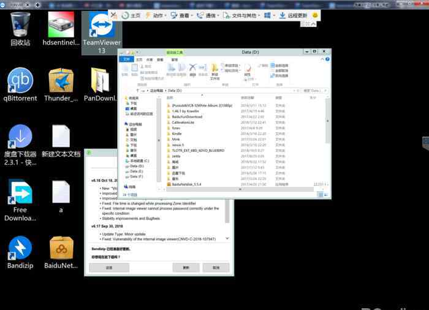Open the Windows logo dropdown in TeamViewer toolbar
Viewport: 429px width, 310px height.
click(269, 15)
